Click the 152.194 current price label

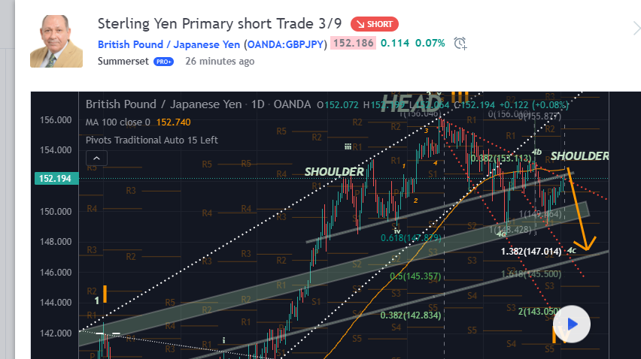[x=56, y=178]
